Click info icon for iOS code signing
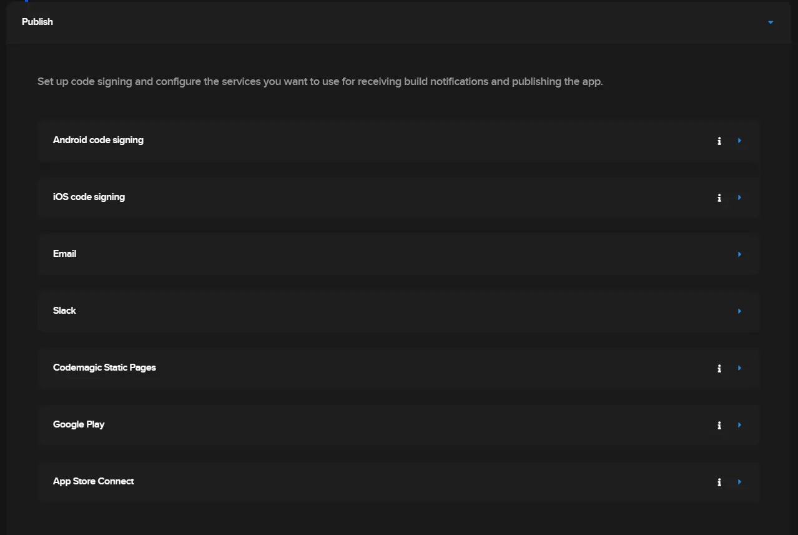This screenshot has height=535, width=798. pyautogui.click(x=719, y=198)
